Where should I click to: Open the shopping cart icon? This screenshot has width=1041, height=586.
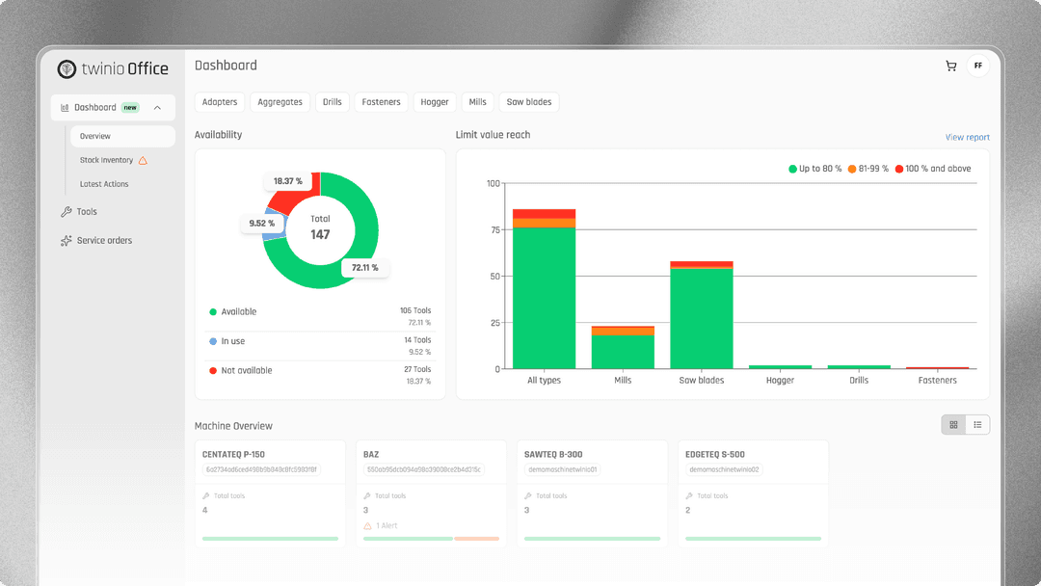point(950,66)
